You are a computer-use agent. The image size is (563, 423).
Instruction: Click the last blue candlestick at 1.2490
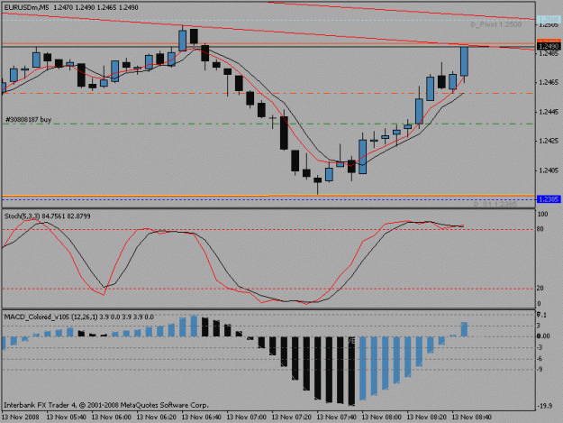click(x=464, y=61)
